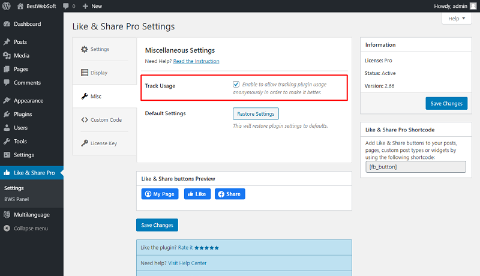Viewport: 480px width, 276px height.
Task: Click the Users person icon
Action: click(x=7, y=128)
